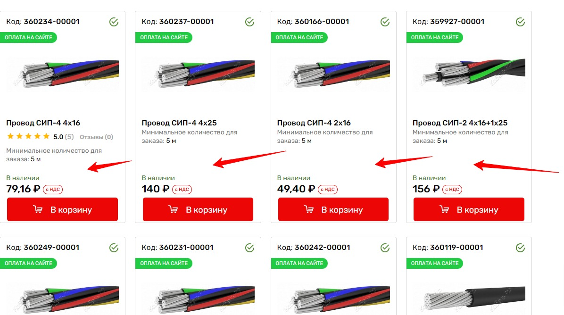Click the checkmark icon on product 360234-00001
Viewport: 564px width, 315px height.
114,22
